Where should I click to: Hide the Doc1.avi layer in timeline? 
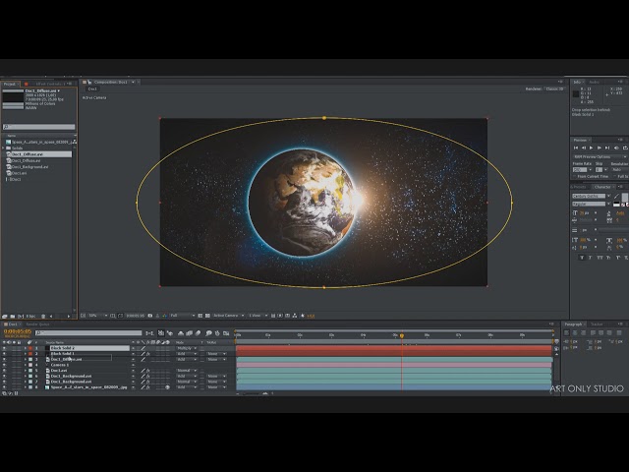[x=4, y=371]
